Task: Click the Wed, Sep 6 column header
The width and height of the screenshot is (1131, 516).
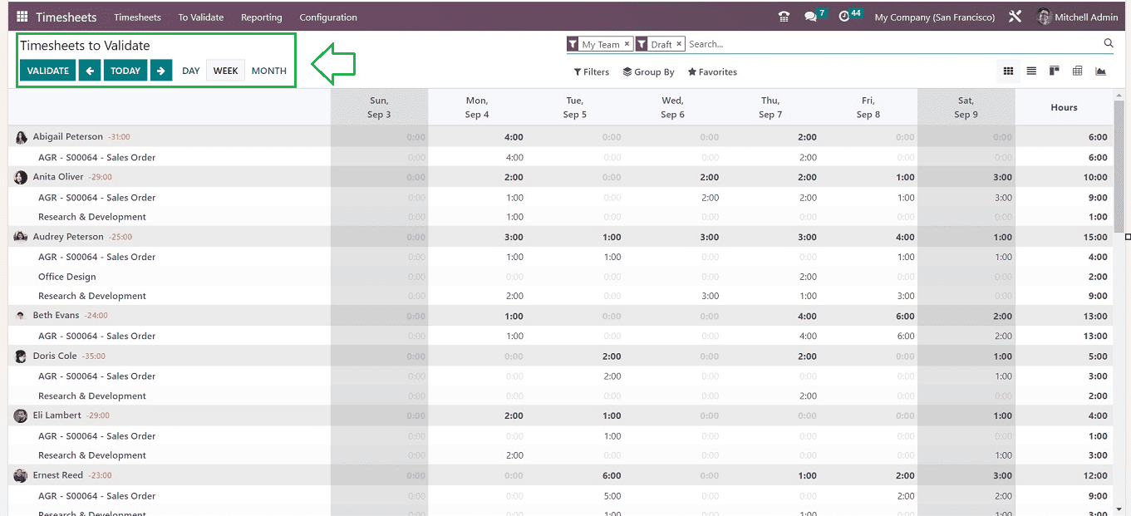Action: [x=672, y=107]
